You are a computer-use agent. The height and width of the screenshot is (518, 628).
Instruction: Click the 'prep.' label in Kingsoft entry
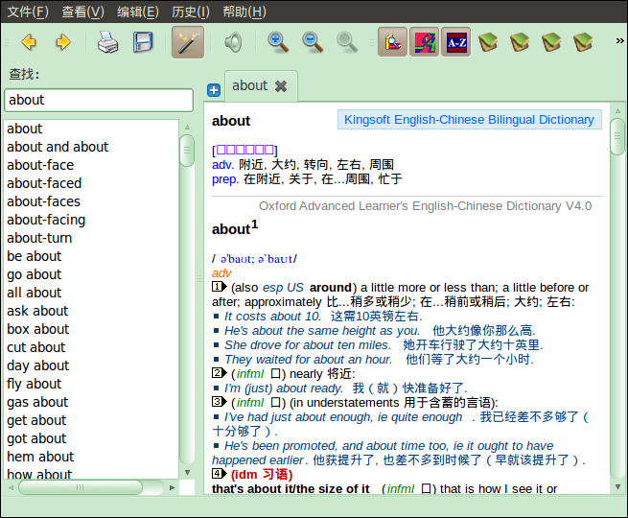click(225, 179)
